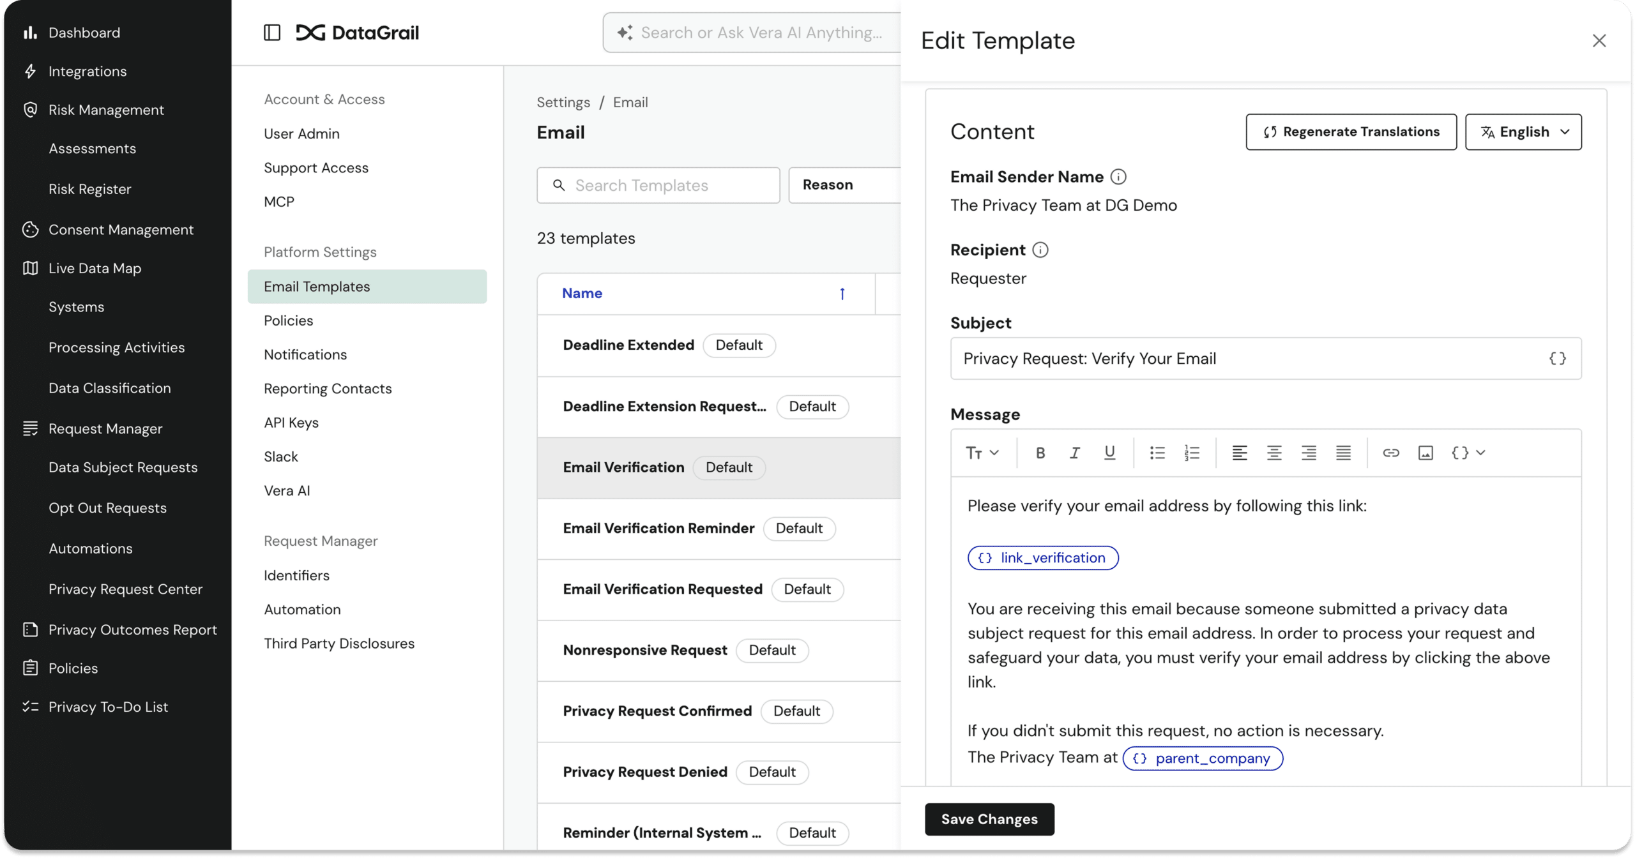The image size is (1635, 858).
Task: Apply italic formatting in message toolbar
Action: 1074,453
